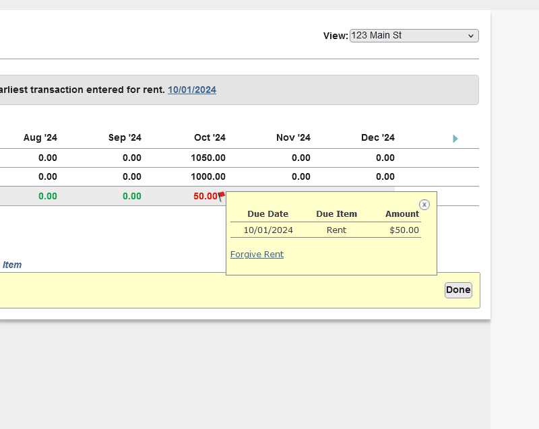Click the 1000.00 value under October

coord(208,176)
